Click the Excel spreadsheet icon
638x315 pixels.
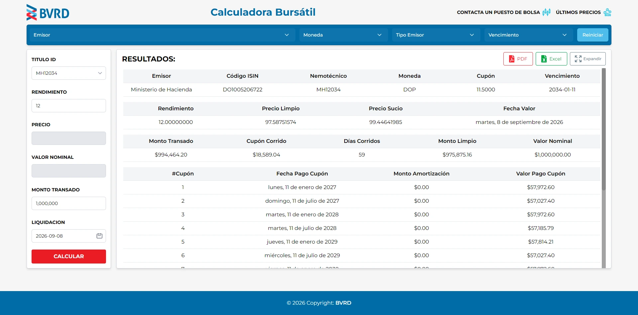pos(544,59)
